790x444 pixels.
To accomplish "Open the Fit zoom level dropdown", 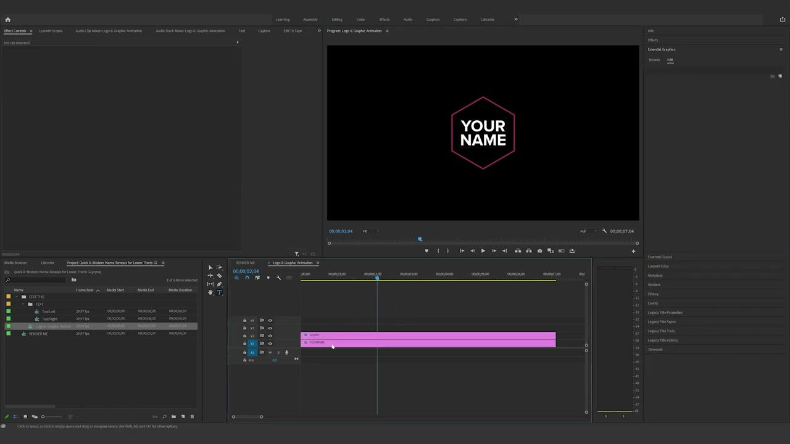I will (372, 231).
